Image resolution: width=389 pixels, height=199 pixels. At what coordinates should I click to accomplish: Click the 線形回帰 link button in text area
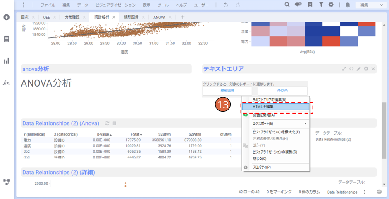tap(227, 91)
